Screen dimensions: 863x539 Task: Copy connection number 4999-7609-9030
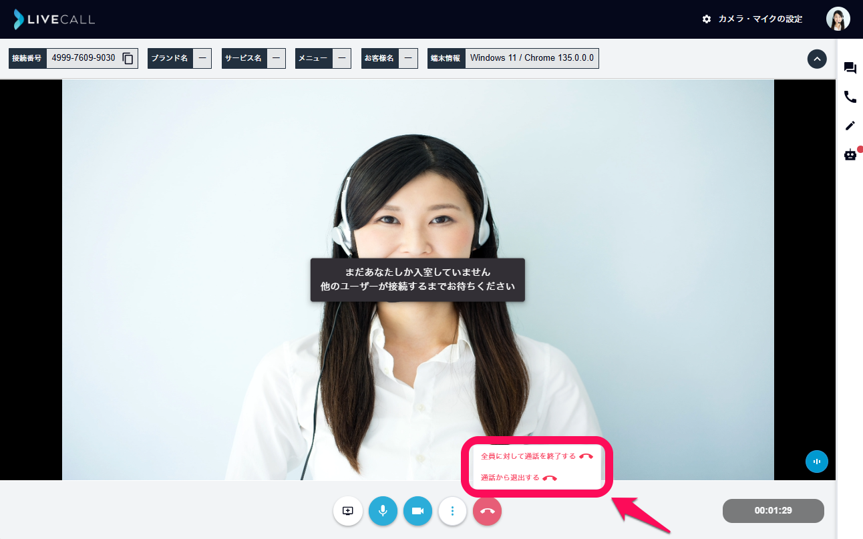128,58
